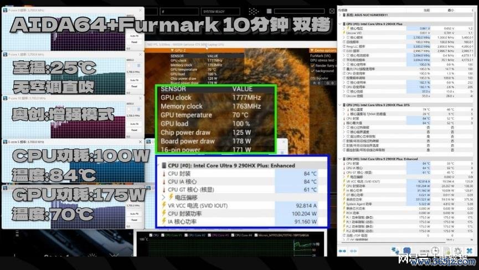Open HWiNFO sensor settings gear icon

point(457,251)
